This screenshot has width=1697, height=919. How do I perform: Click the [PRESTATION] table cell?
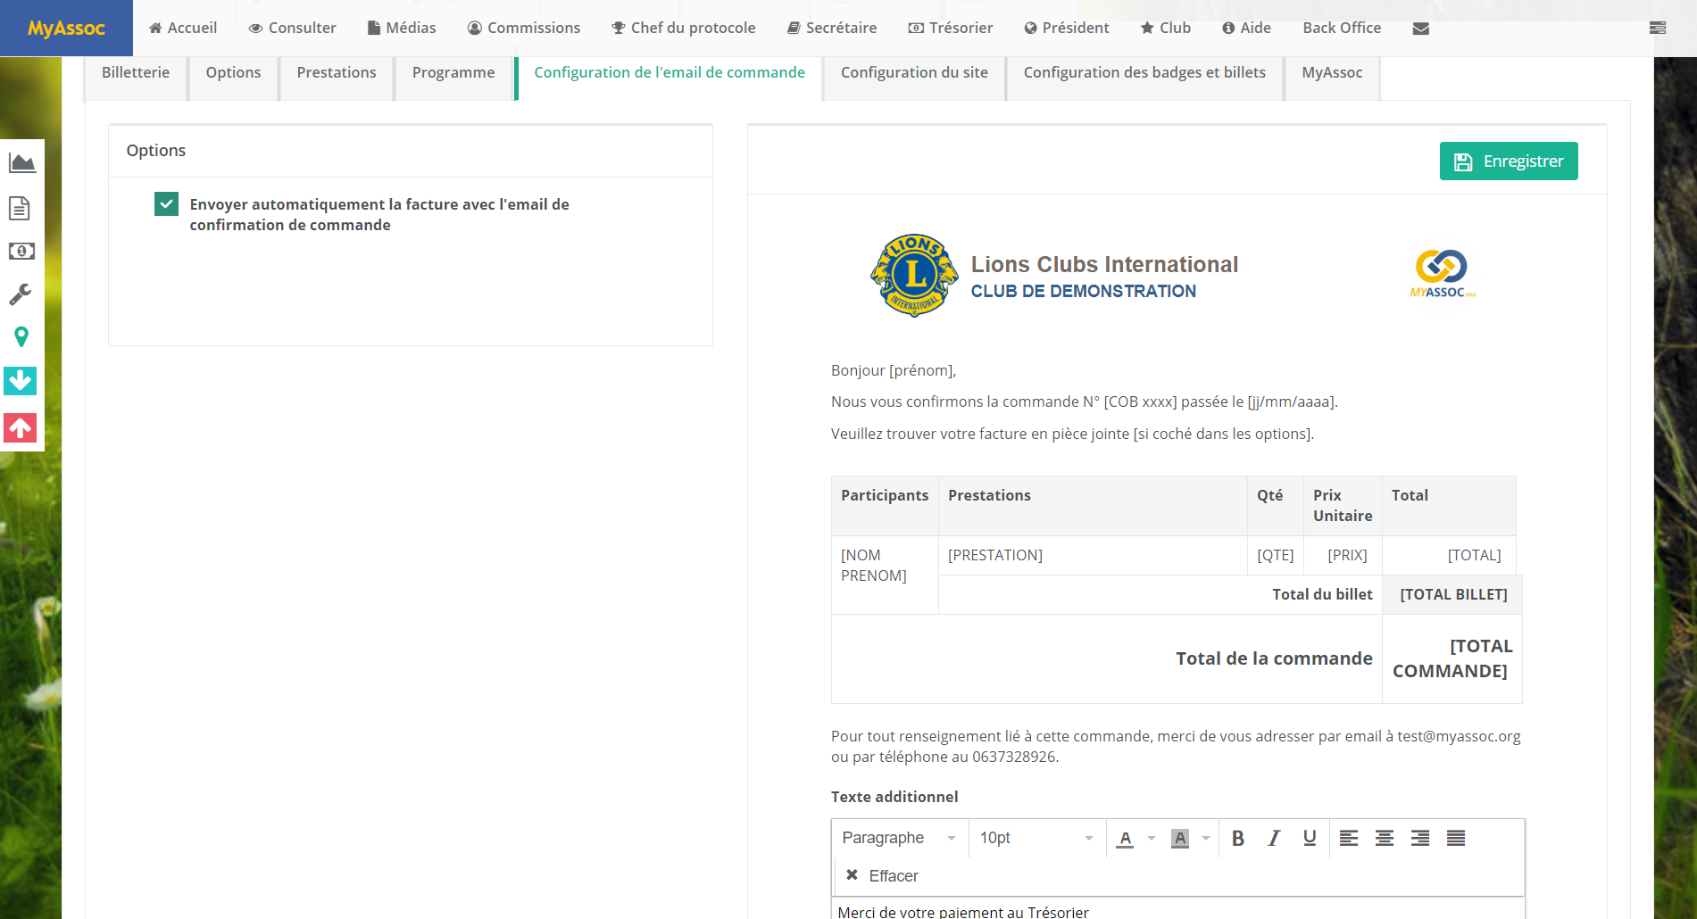[x=1093, y=555]
